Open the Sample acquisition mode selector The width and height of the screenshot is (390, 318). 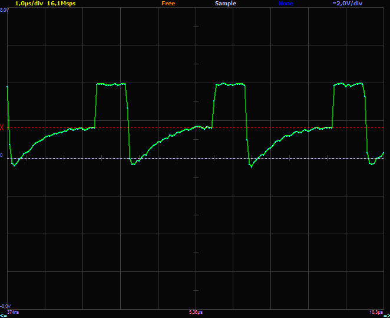pos(225,4)
